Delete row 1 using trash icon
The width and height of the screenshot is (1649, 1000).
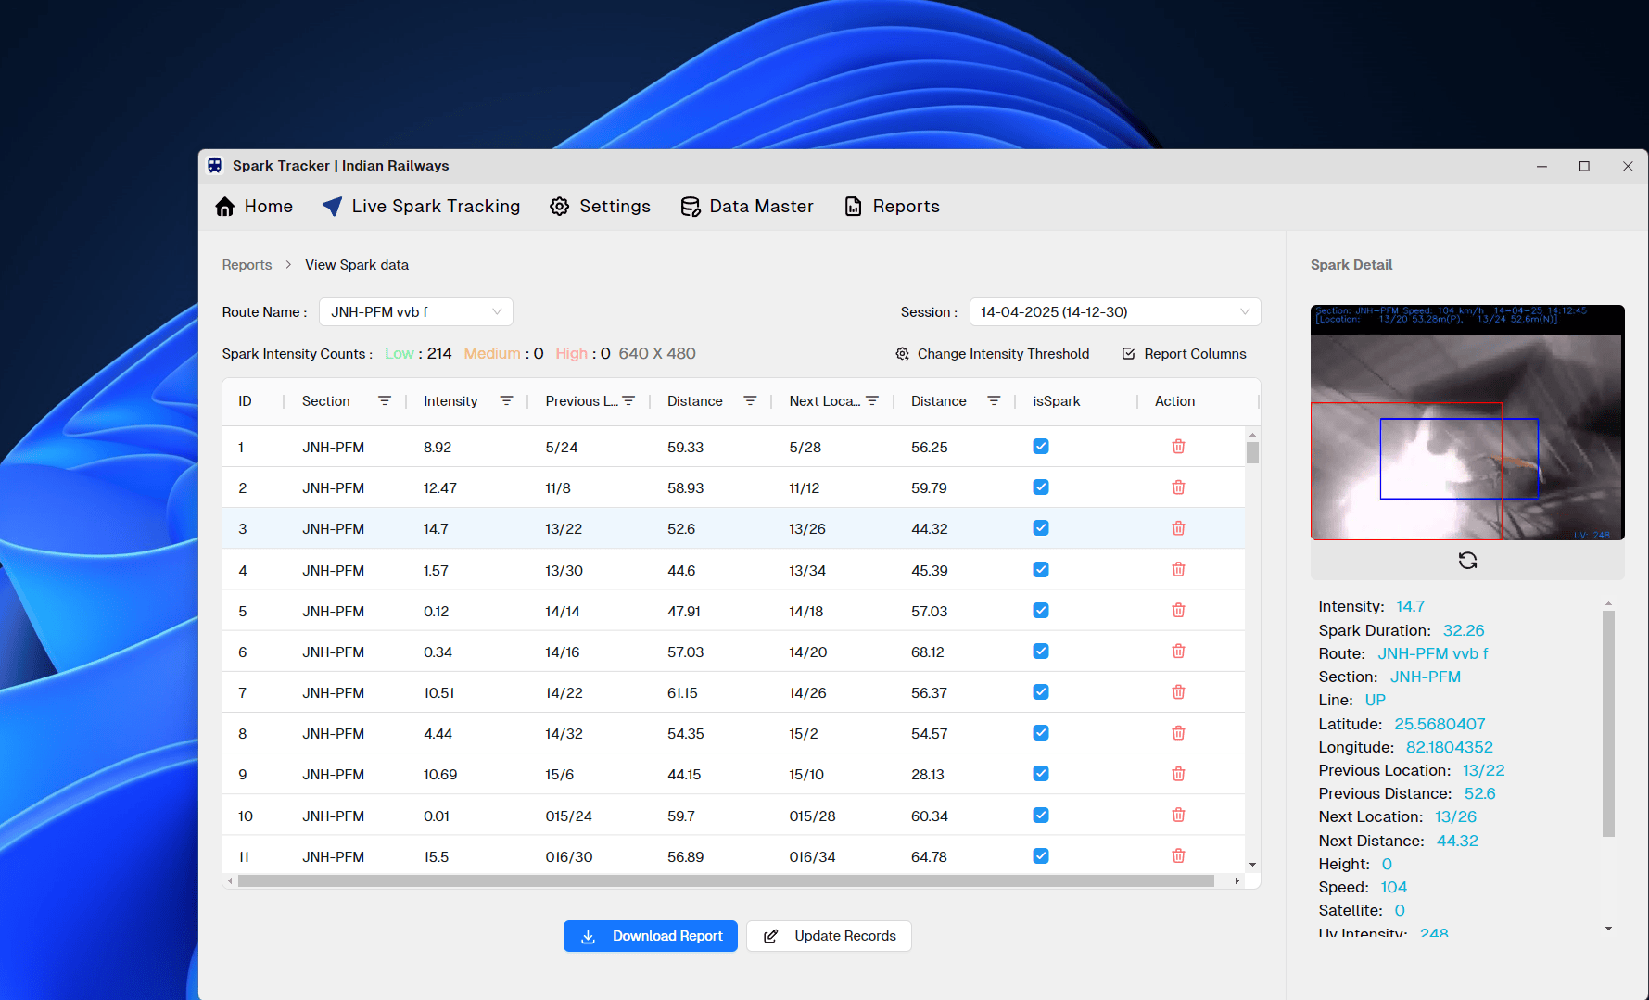coord(1178,447)
